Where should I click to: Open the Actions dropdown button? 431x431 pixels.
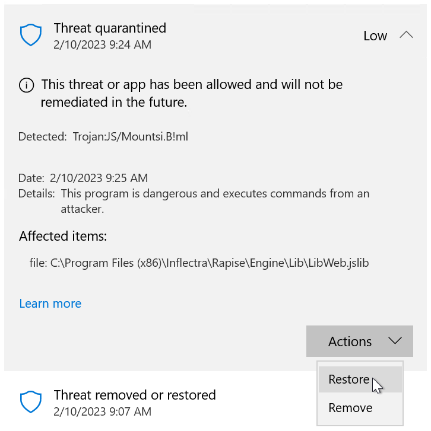(359, 341)
